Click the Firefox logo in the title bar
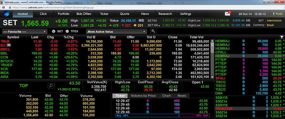 (2, 2)
